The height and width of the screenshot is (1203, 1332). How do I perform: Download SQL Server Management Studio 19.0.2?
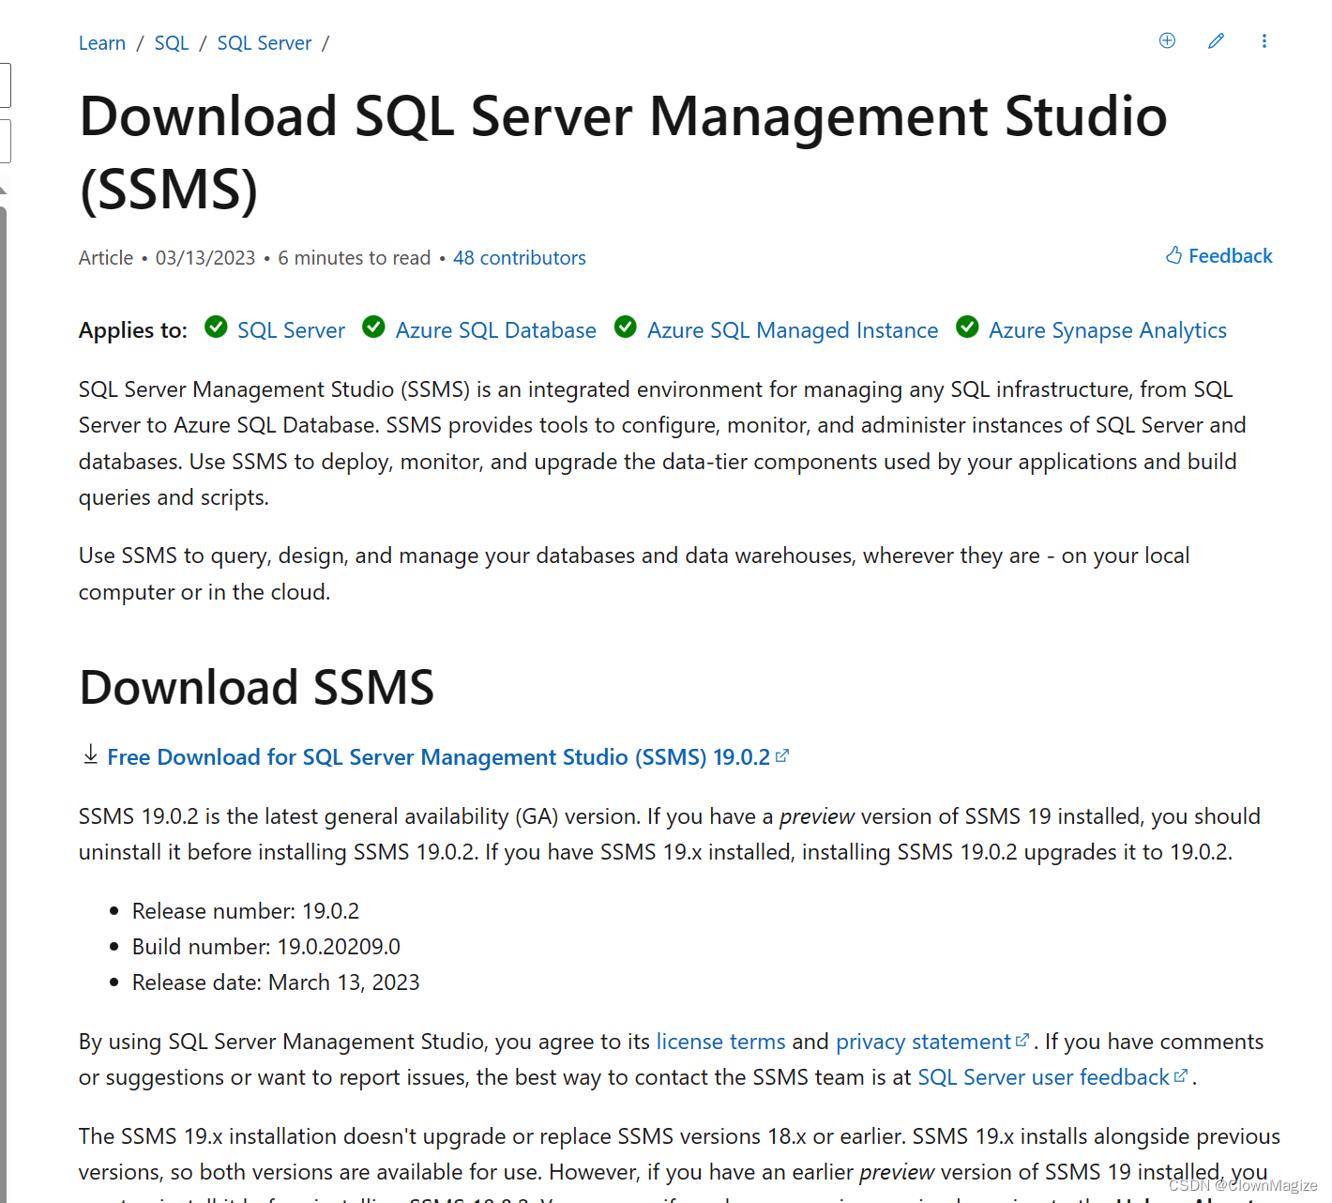[x=438, y=756]
